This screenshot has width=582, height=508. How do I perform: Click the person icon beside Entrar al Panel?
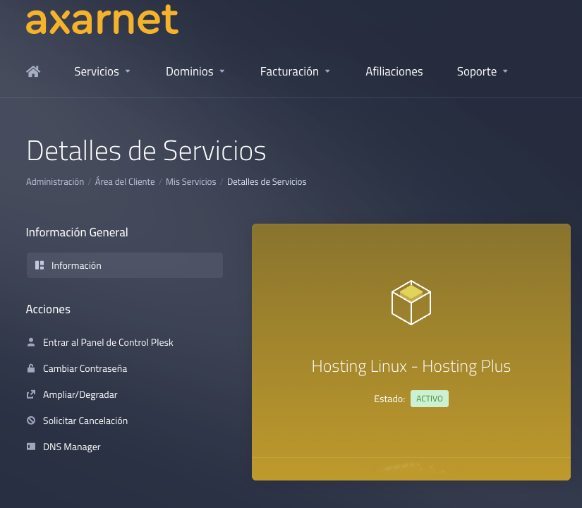pos(31,342)
